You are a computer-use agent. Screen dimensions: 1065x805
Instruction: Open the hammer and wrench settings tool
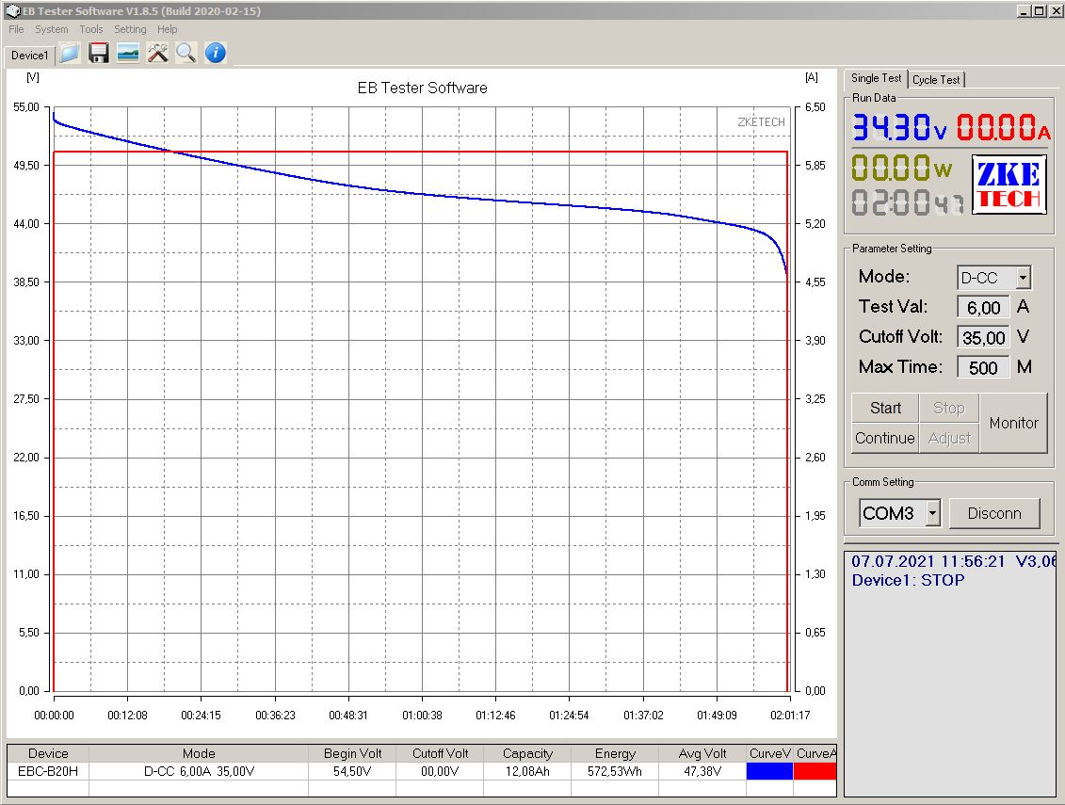coord(157,54)
